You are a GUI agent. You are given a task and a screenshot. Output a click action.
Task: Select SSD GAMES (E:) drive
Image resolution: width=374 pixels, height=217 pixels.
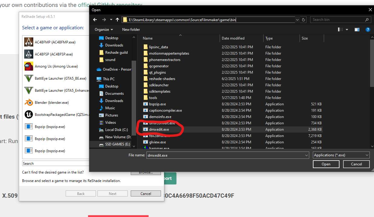pyautogui.click(x=114, y=144)
